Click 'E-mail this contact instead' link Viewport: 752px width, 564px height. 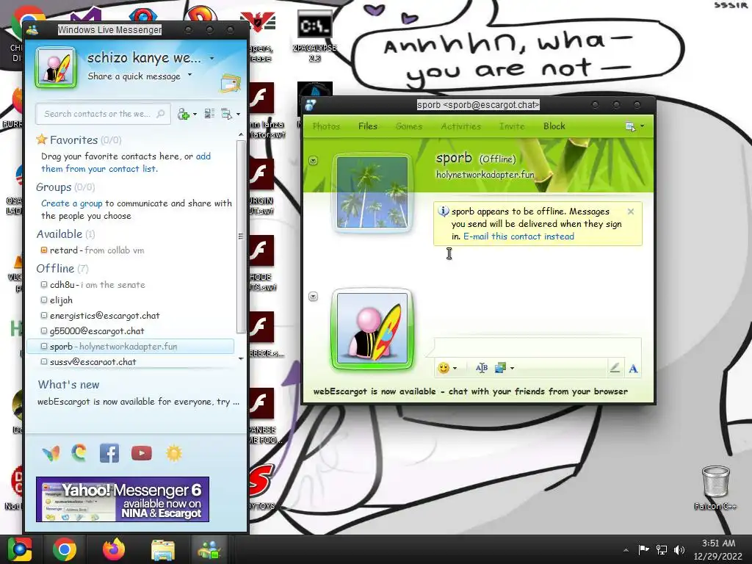point(518,236)
